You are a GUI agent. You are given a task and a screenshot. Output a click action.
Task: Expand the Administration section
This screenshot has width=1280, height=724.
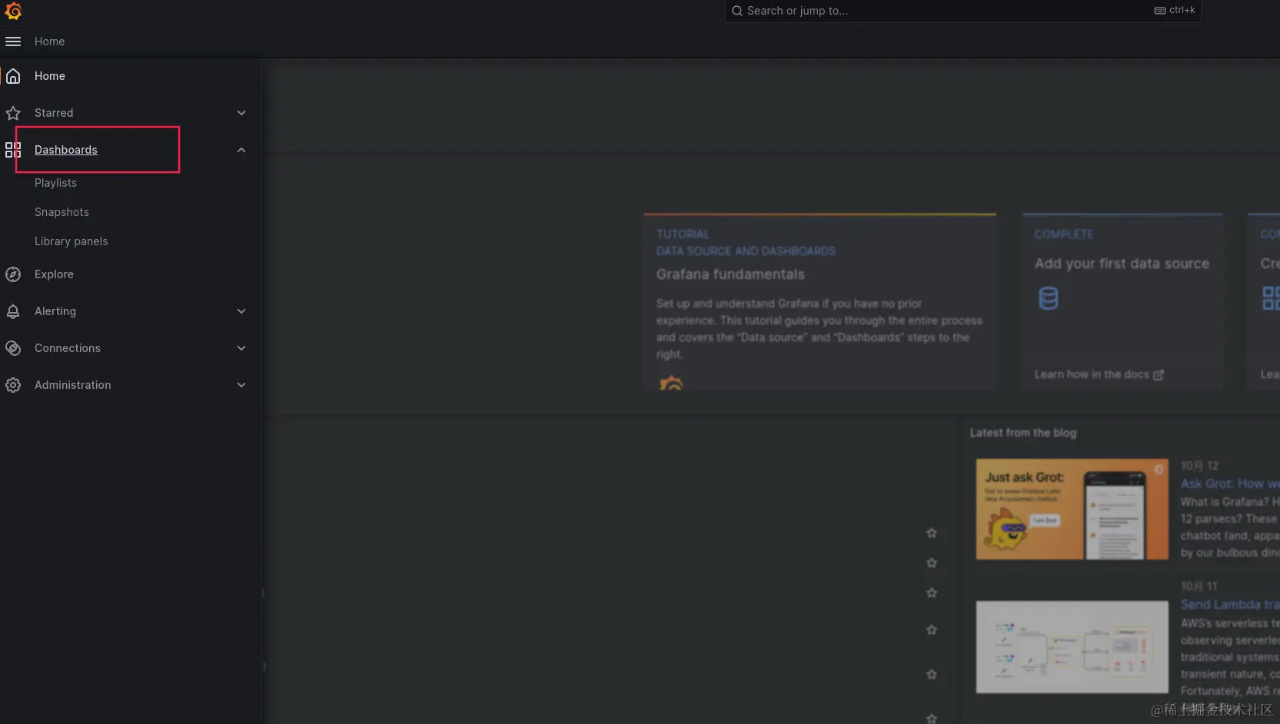point(241,385)
